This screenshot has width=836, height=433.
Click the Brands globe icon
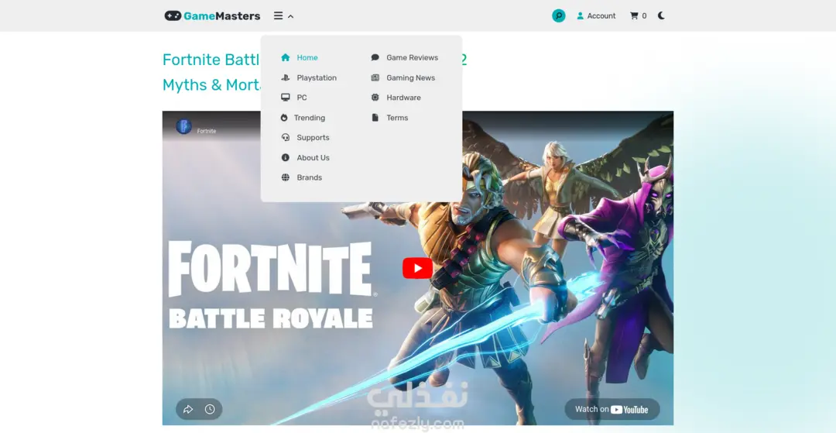pos(285,177)
